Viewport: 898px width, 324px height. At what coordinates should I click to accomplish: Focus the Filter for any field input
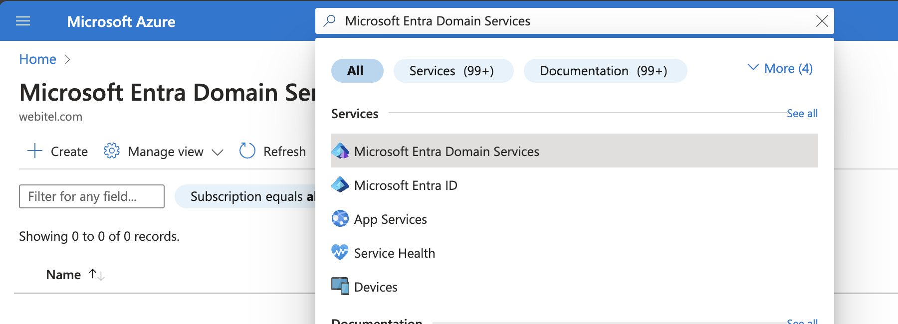click(x=92, y=196)
